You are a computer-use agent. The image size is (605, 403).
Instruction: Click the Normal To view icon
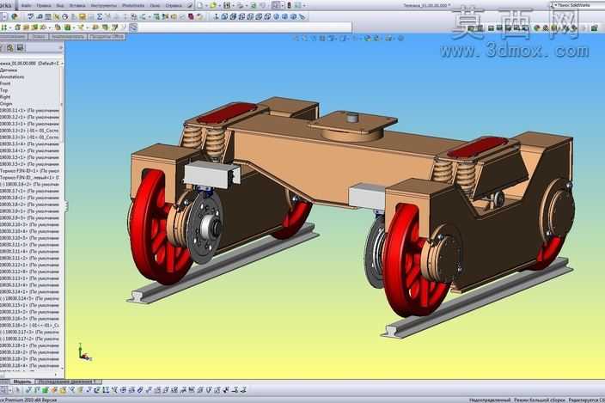[302, 16]
